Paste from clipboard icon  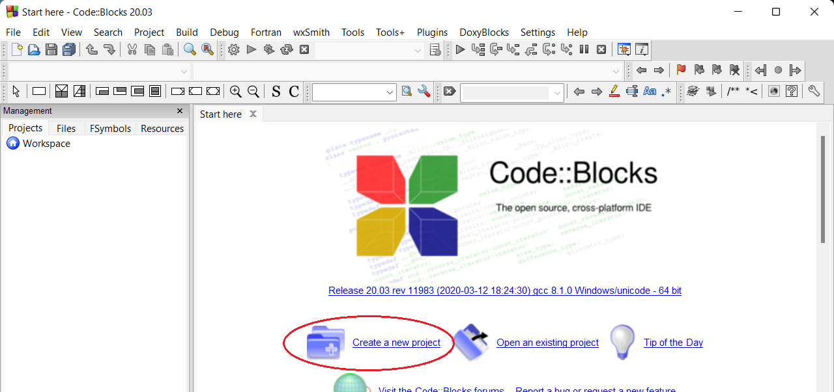point(167,49)
